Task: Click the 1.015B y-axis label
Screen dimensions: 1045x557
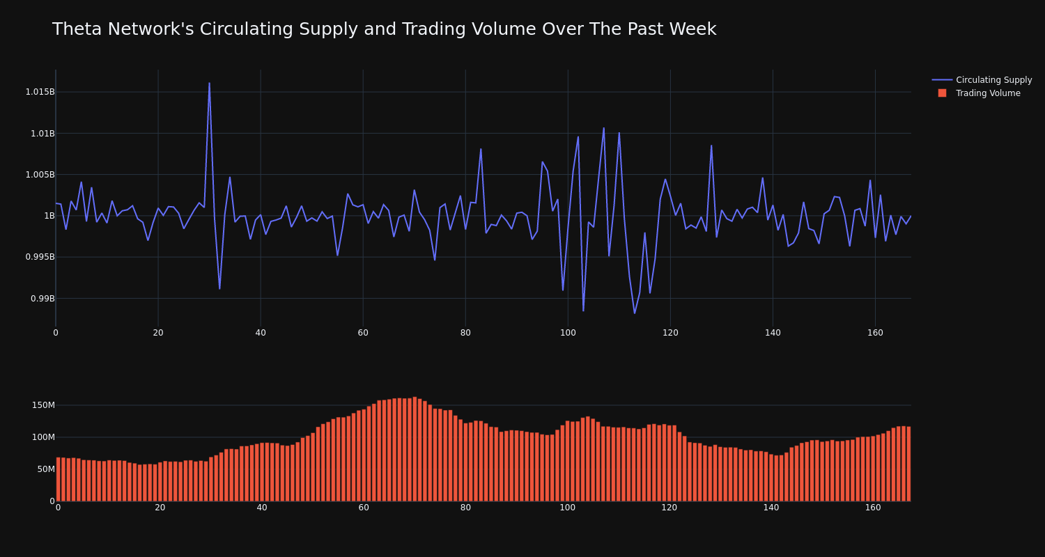Action: [x=40, y=92]
